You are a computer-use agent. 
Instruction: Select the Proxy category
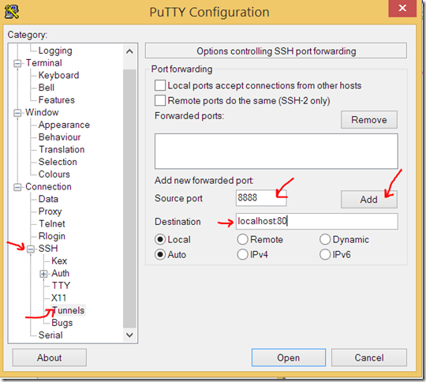[x=50, y=212]
